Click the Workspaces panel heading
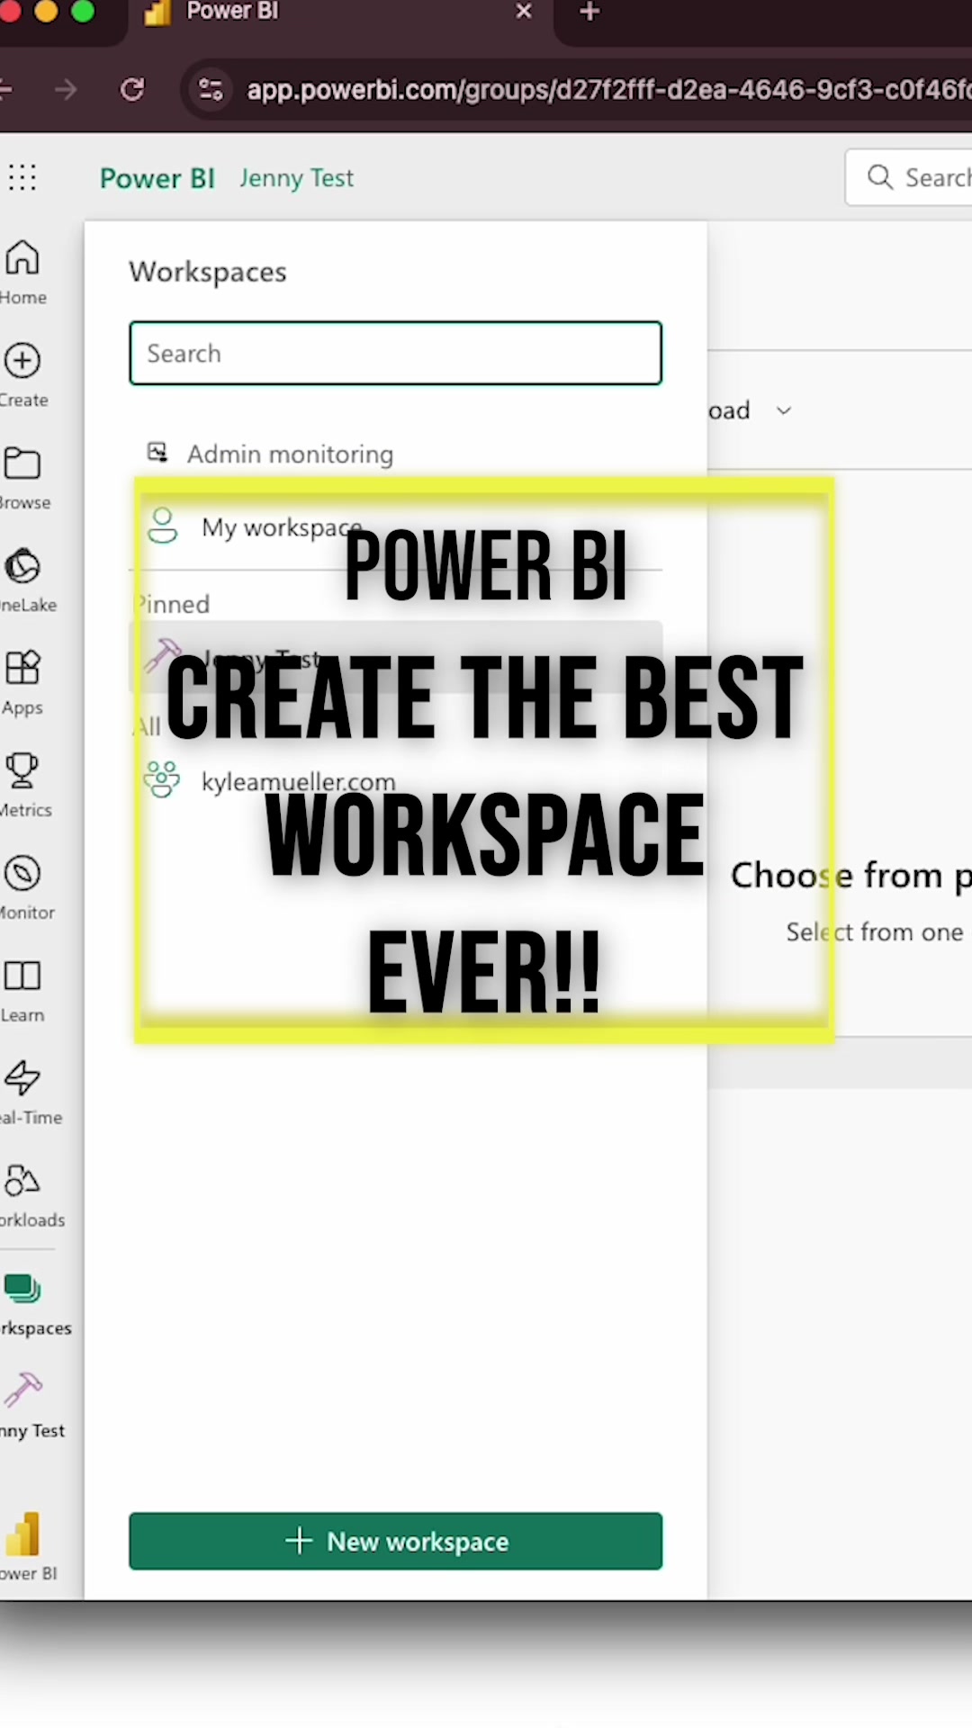This screenshot has width=972, height=1728. tap(208, 272)
